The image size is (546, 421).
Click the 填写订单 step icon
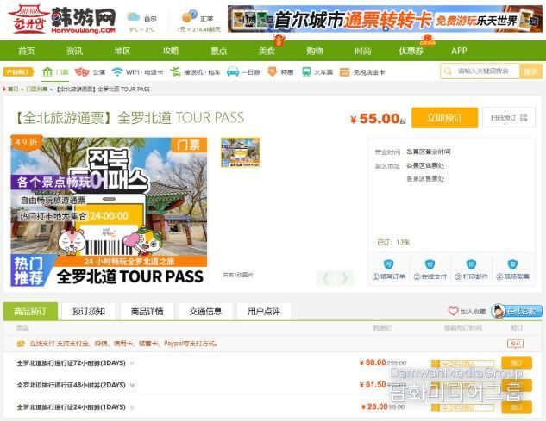click(388, 265)
